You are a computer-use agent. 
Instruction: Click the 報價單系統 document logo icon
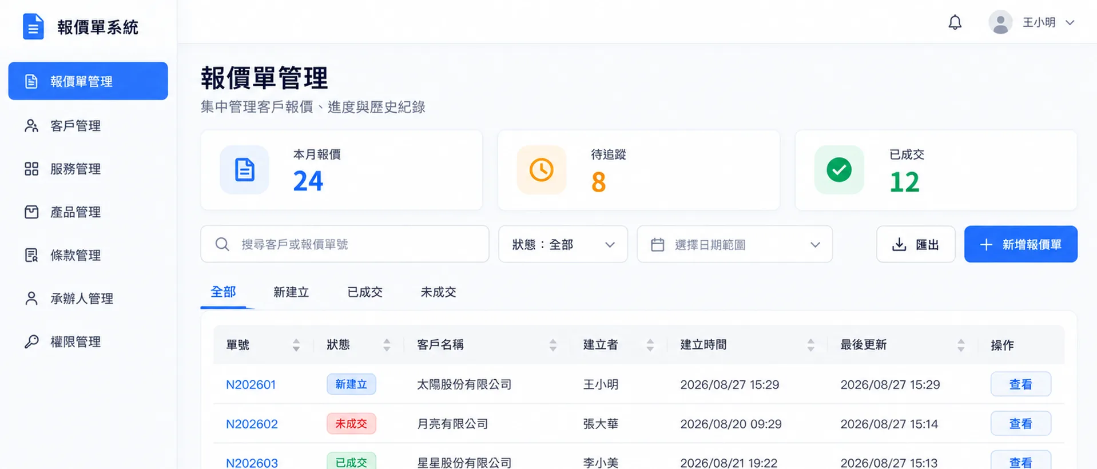33,26
